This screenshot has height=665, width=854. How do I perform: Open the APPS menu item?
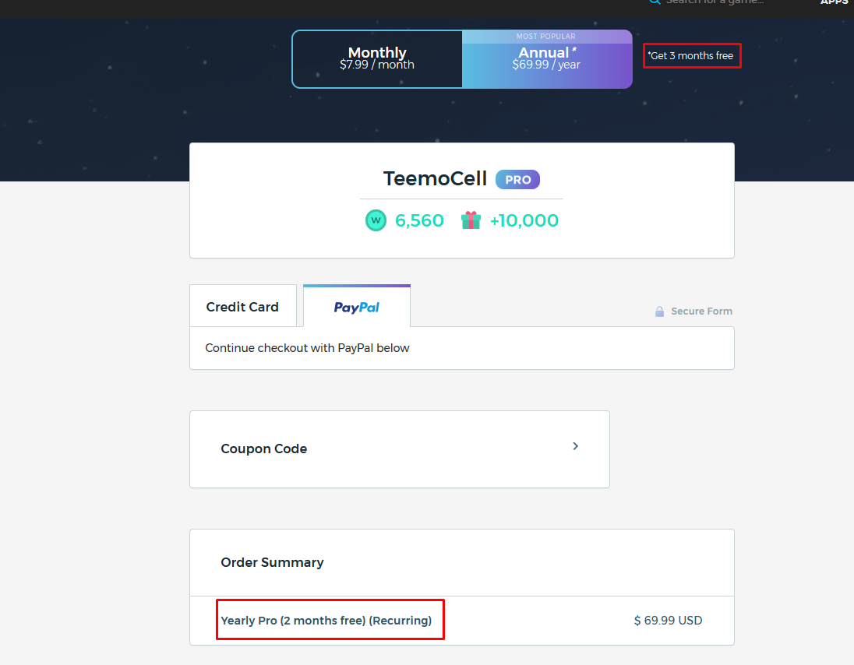(834, 2)
